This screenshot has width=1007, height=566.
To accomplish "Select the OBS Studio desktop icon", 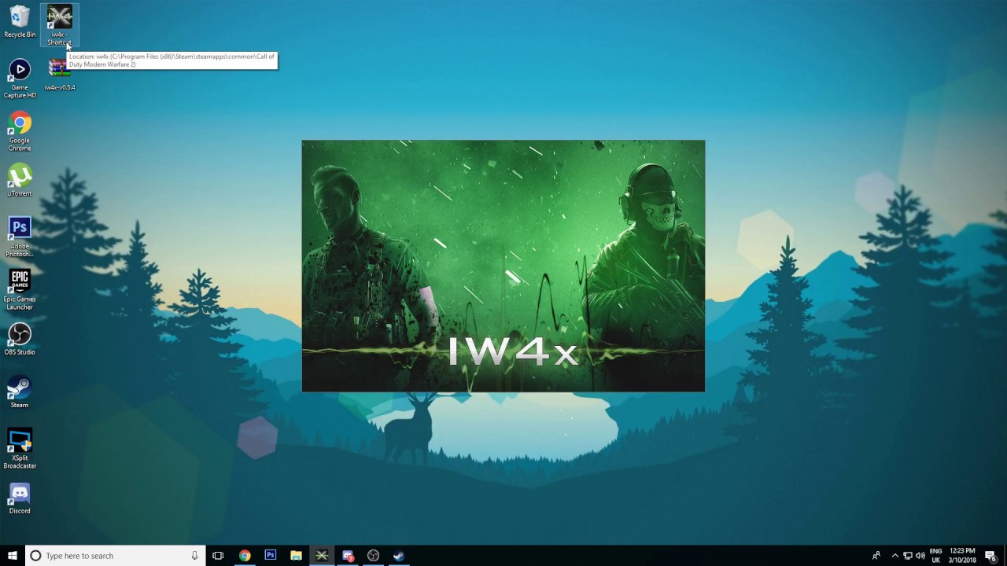I will (20, 339).
